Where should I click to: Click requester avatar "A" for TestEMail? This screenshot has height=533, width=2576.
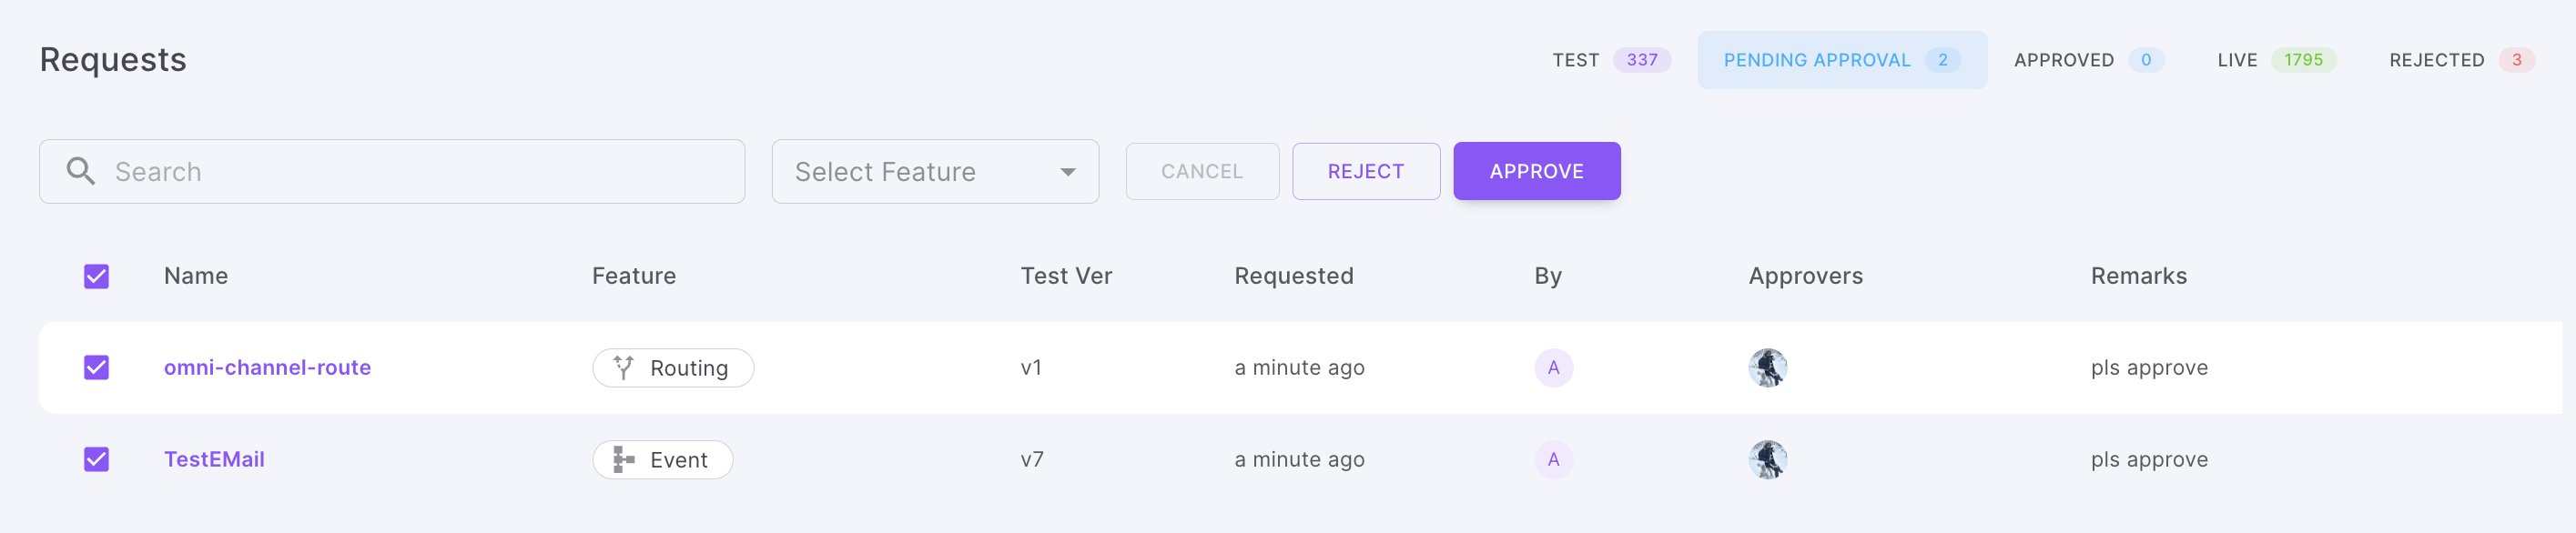pyautogui.click(x=1553, y=460)
